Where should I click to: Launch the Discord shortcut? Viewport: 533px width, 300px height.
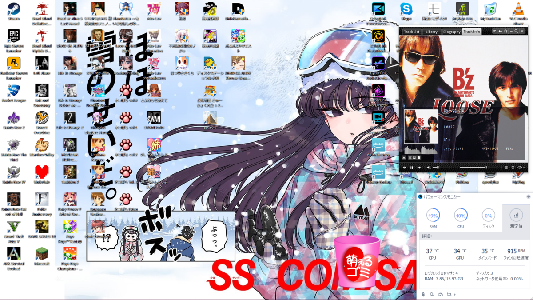coord(406,176)
